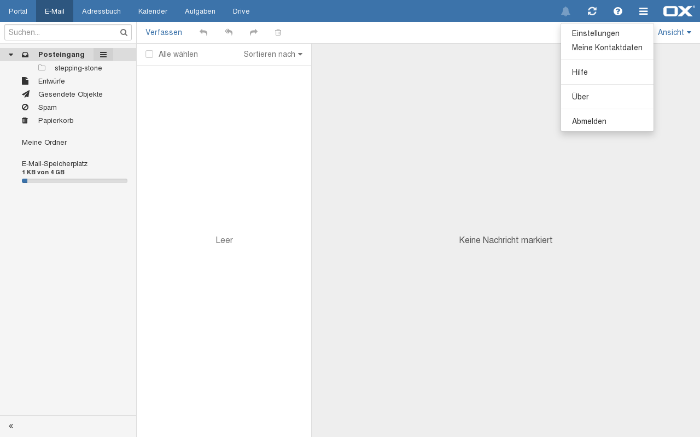Open the Ansicht dropdown
The image size is (700, 437).
[674, 33]
